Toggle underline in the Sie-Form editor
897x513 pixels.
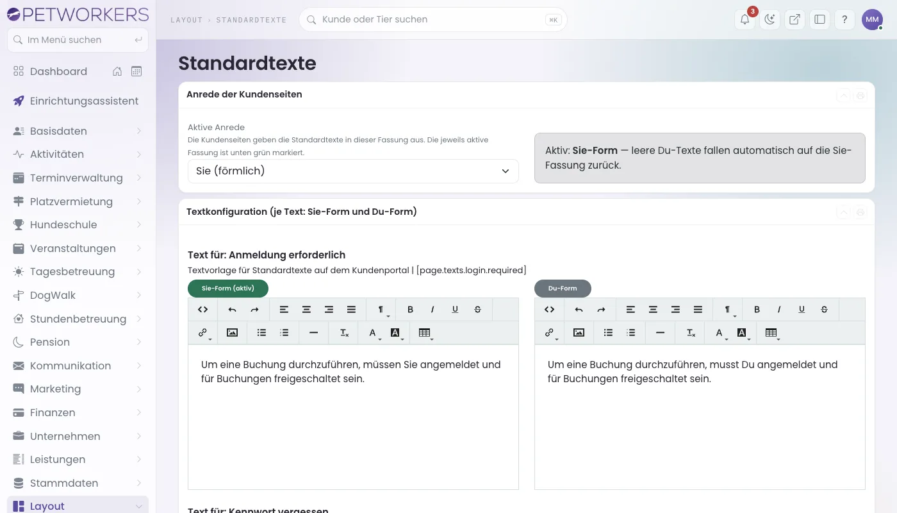455,310
